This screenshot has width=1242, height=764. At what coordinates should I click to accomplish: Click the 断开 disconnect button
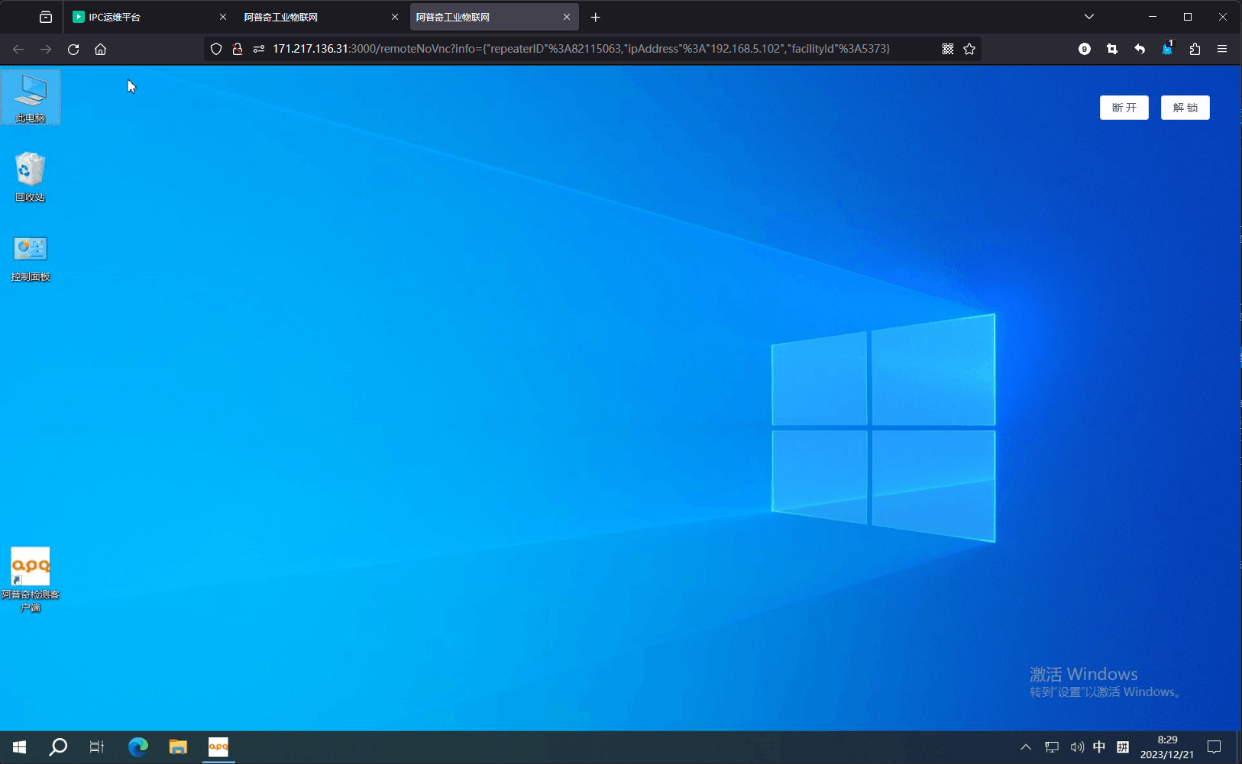[x=1124, y=108]
